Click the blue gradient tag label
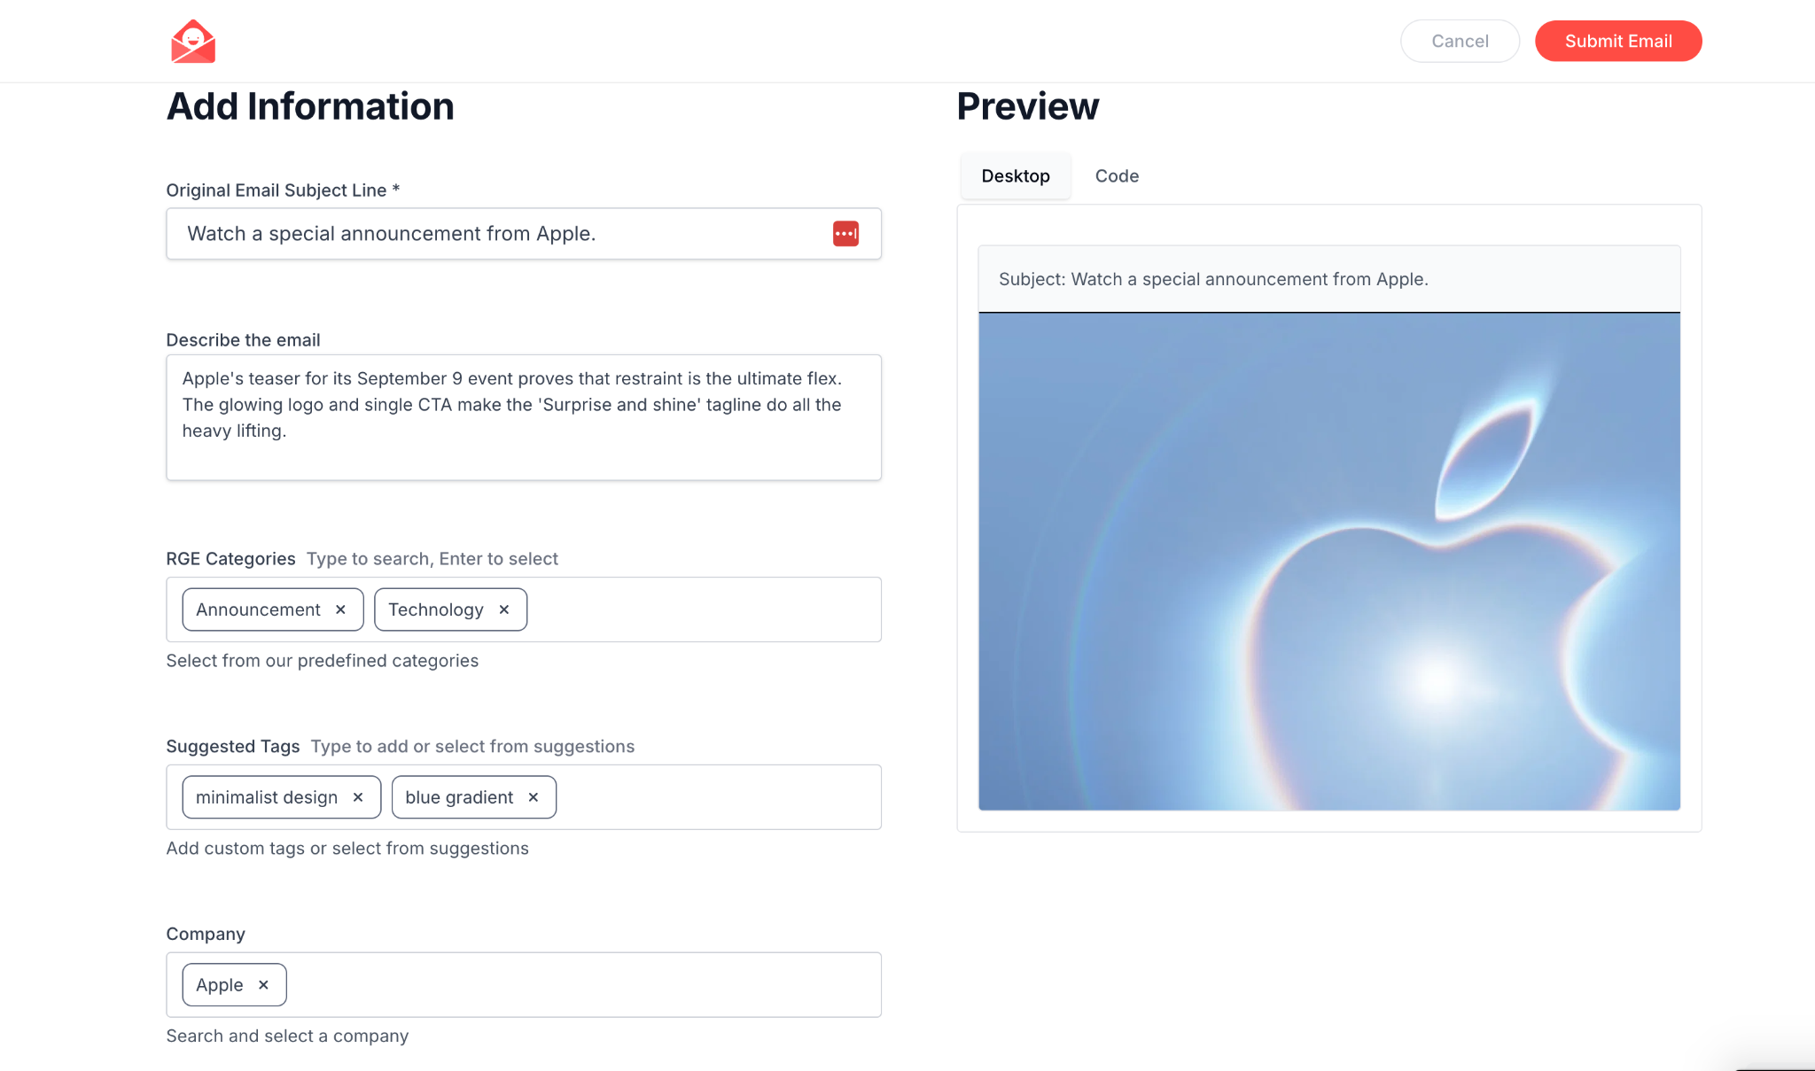 pos(459,797)
